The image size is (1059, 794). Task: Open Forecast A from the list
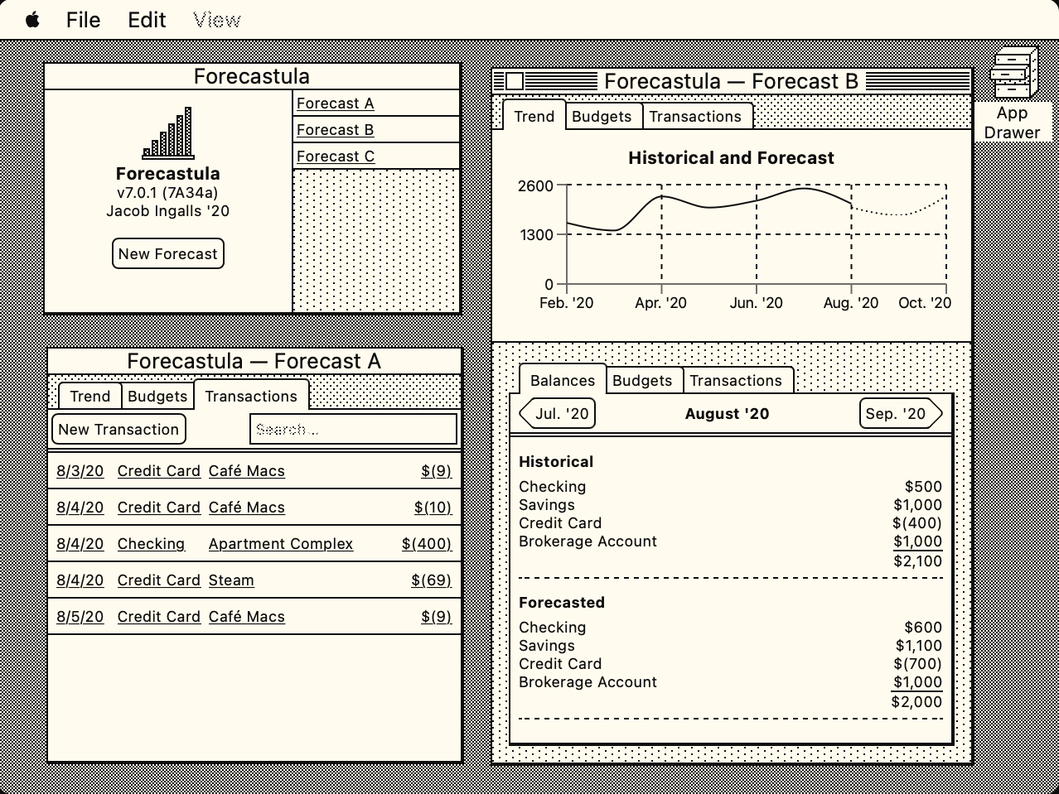(336, 103)
